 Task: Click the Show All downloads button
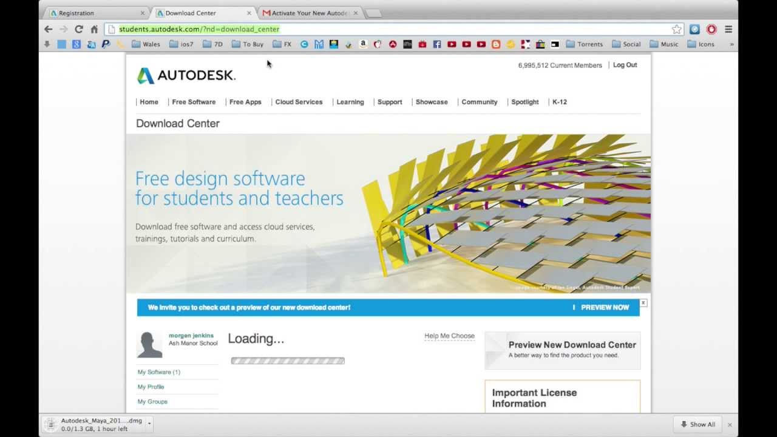tap(698, 424)
